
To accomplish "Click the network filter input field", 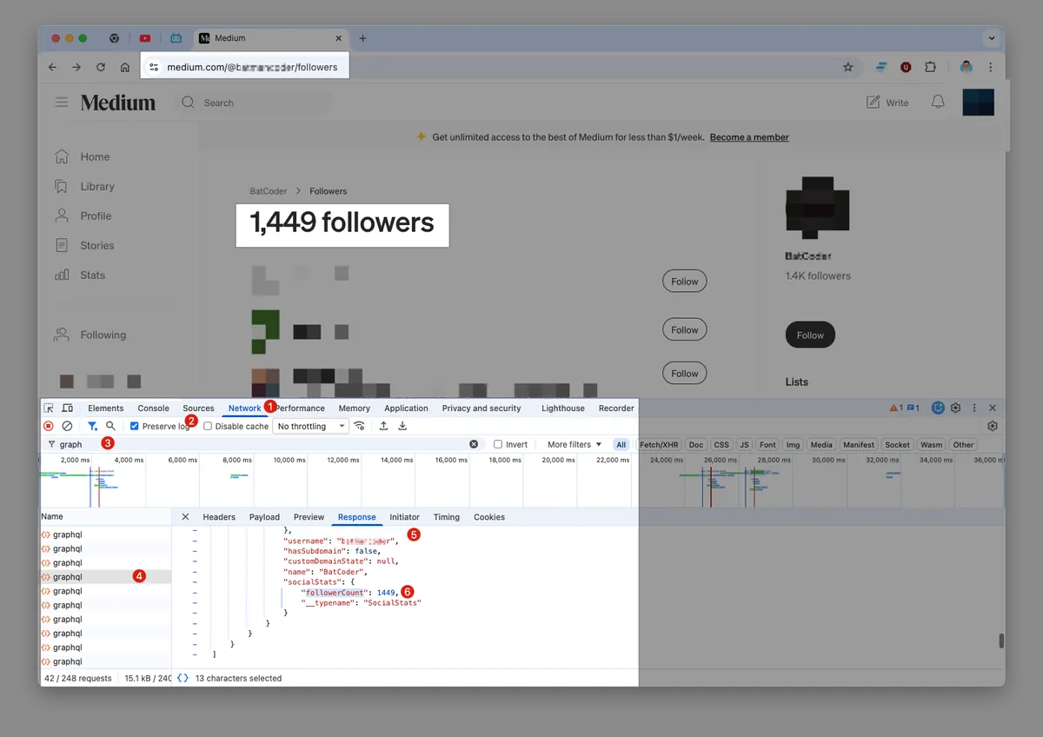I will click(261, 444).
